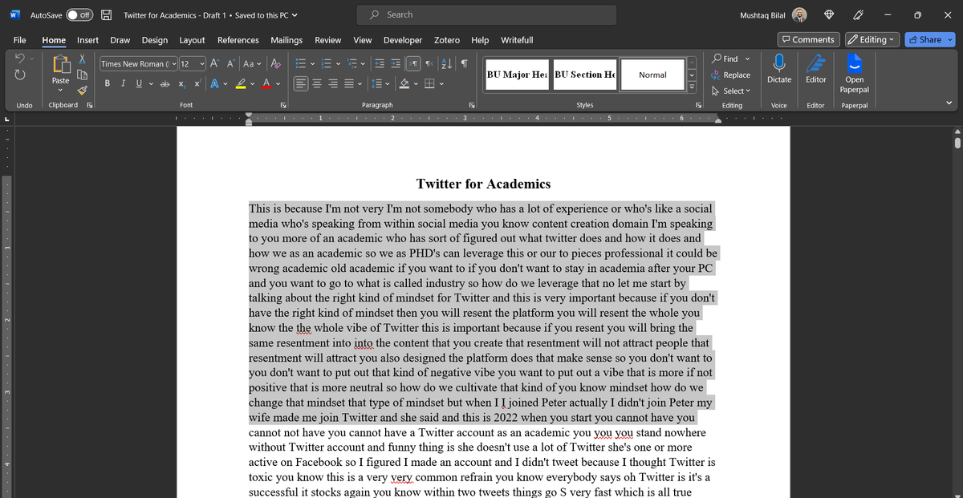
Task: Toggle show paragraph marks pilcrow
Action: 465,63
